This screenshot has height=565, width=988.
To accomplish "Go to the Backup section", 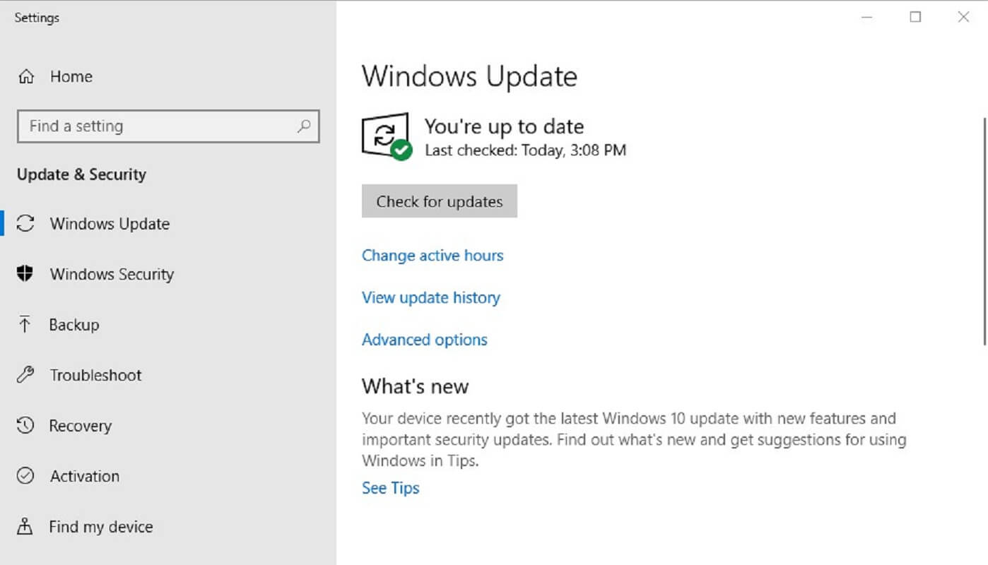I will click(x=74, y=325).
